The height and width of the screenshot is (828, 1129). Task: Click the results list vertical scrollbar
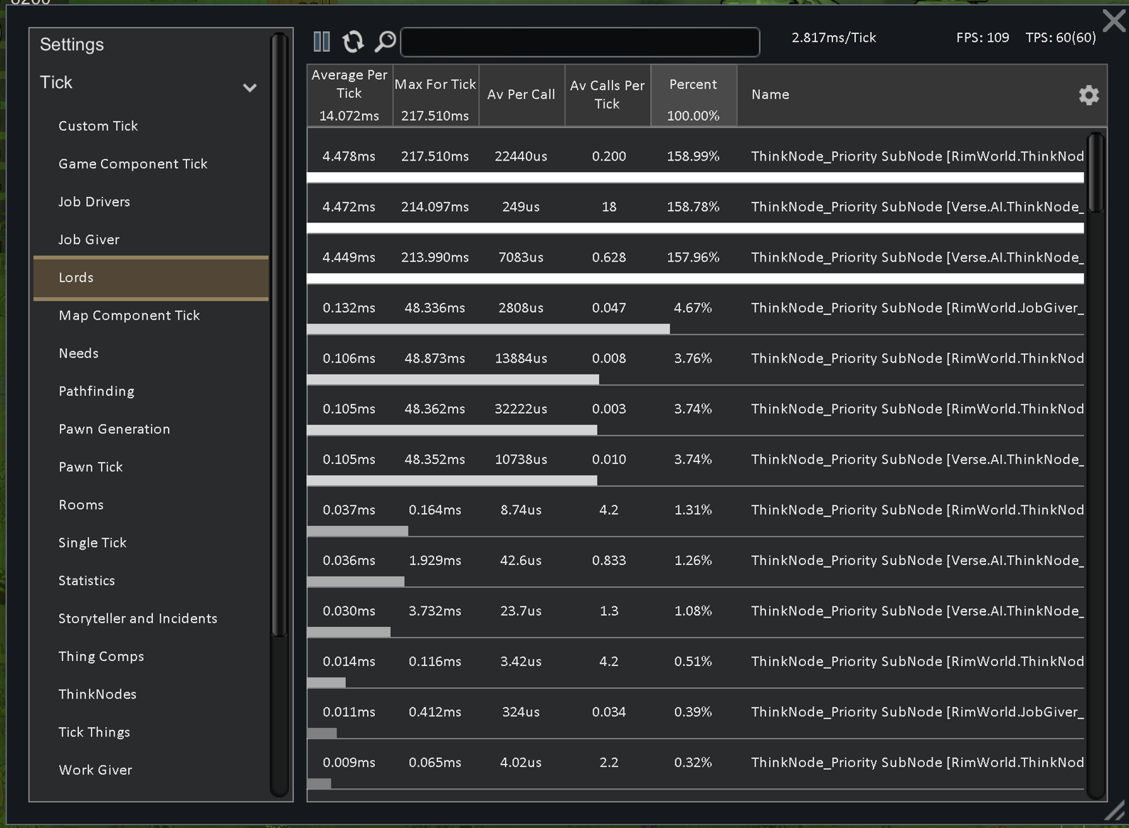pos(1096,173)
